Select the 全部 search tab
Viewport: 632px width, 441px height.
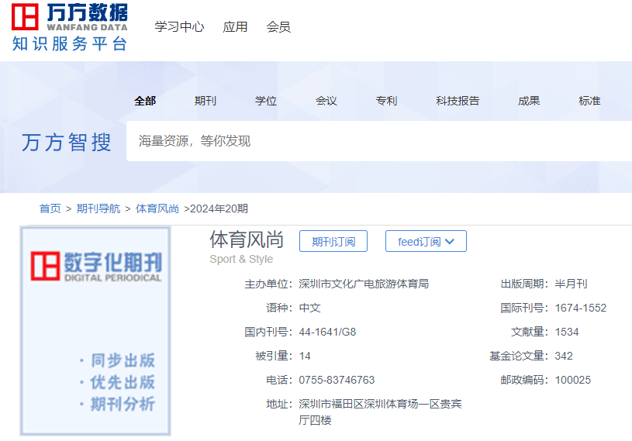[x=145, y=101]
